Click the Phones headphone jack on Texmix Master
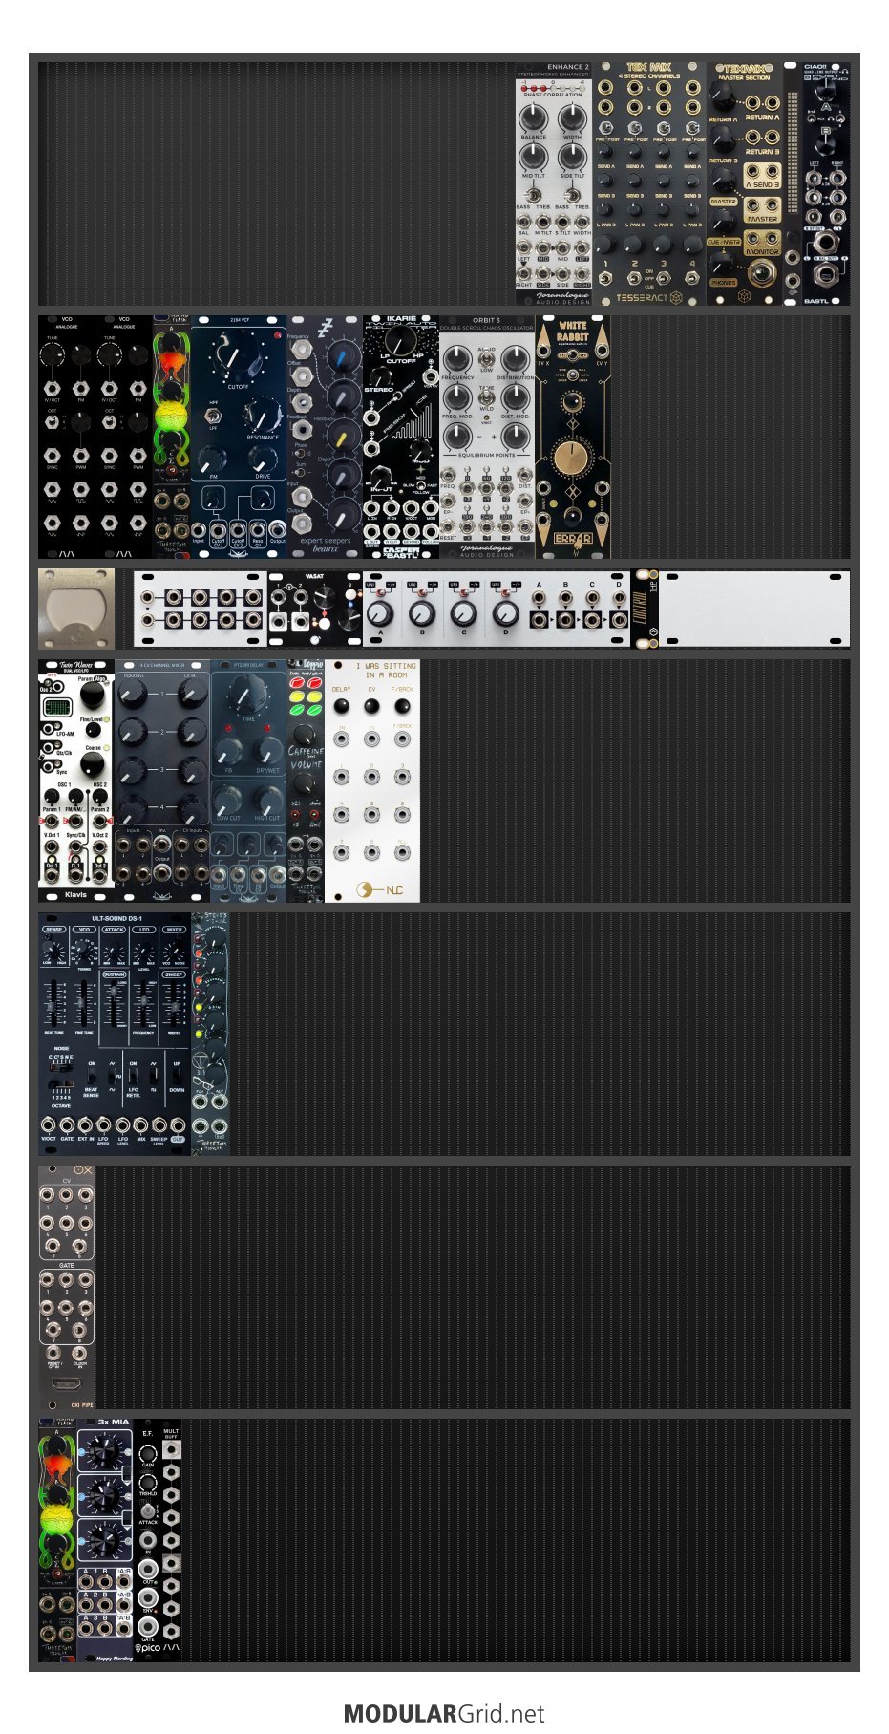The height and width of the screenshot is (1734, 889). click(762, 275)
